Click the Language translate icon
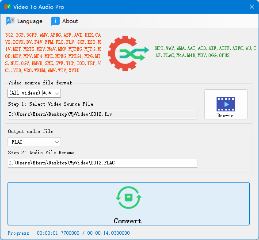 point(10,21)
